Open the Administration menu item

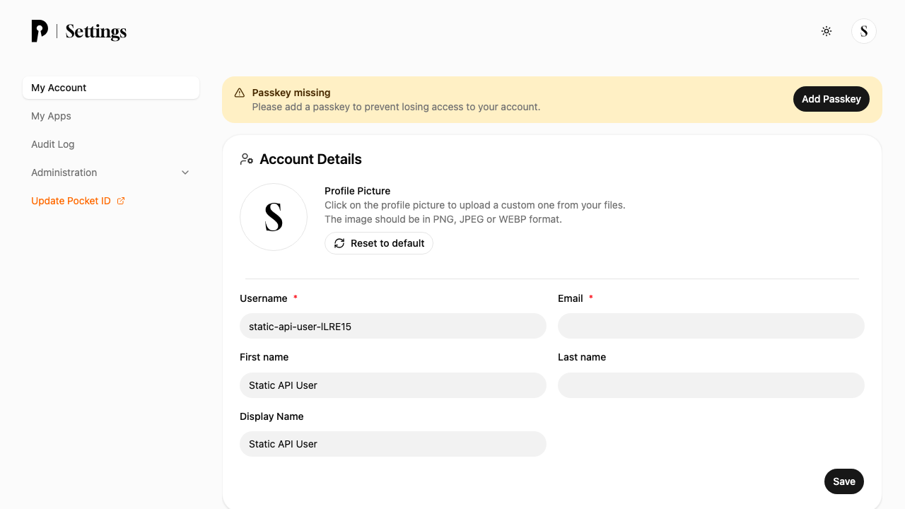111,172
